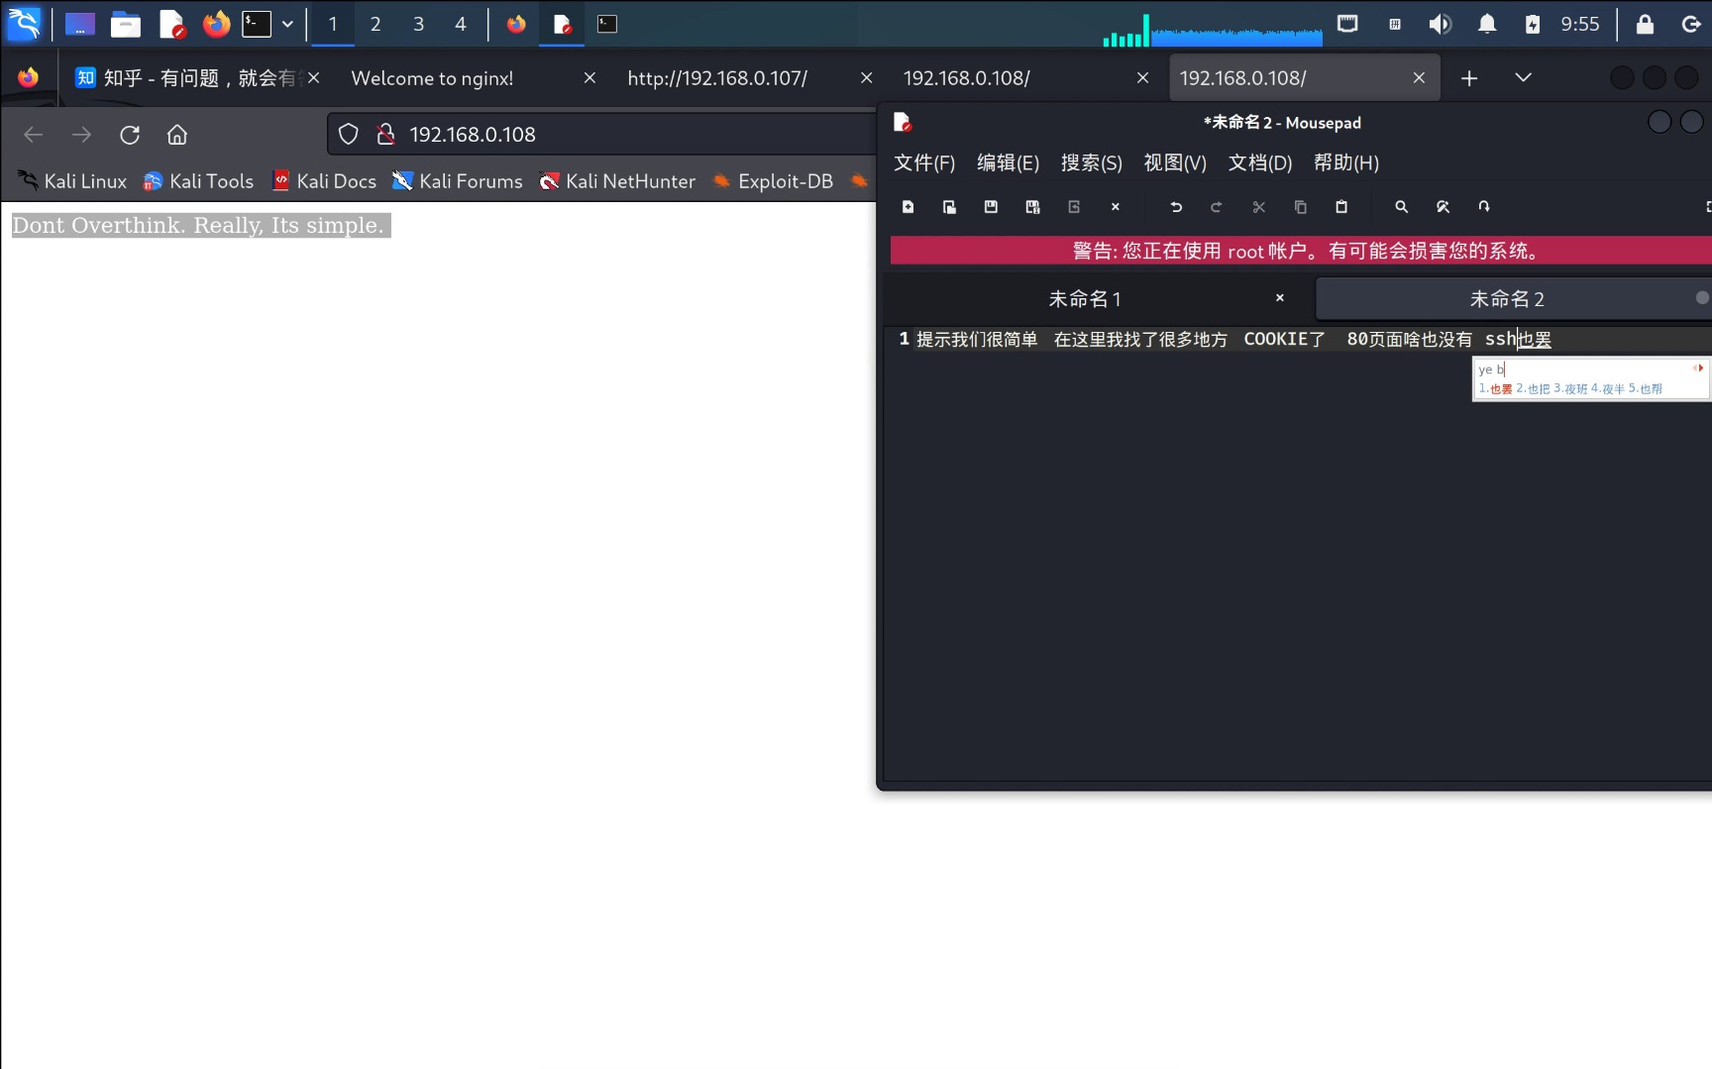Switch to workspace 3
This screenshot has height=1069, width=1712.
coord(418,24)
